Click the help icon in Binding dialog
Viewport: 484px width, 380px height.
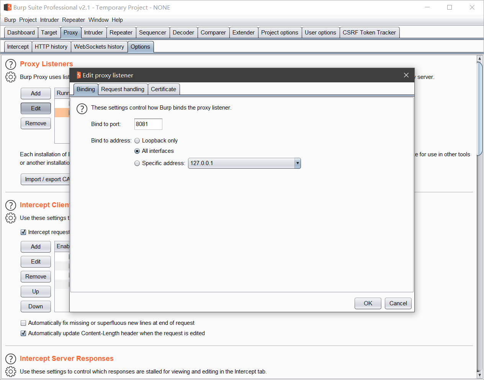(82, 109)
